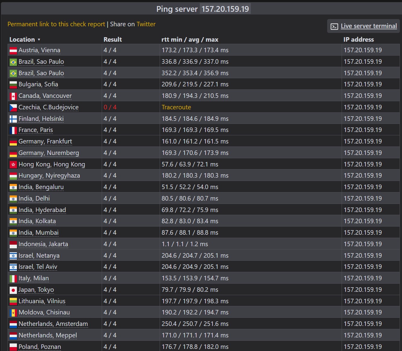
Task: Open the Lithuania, Vilnius location link
Action: coord(42,301)
